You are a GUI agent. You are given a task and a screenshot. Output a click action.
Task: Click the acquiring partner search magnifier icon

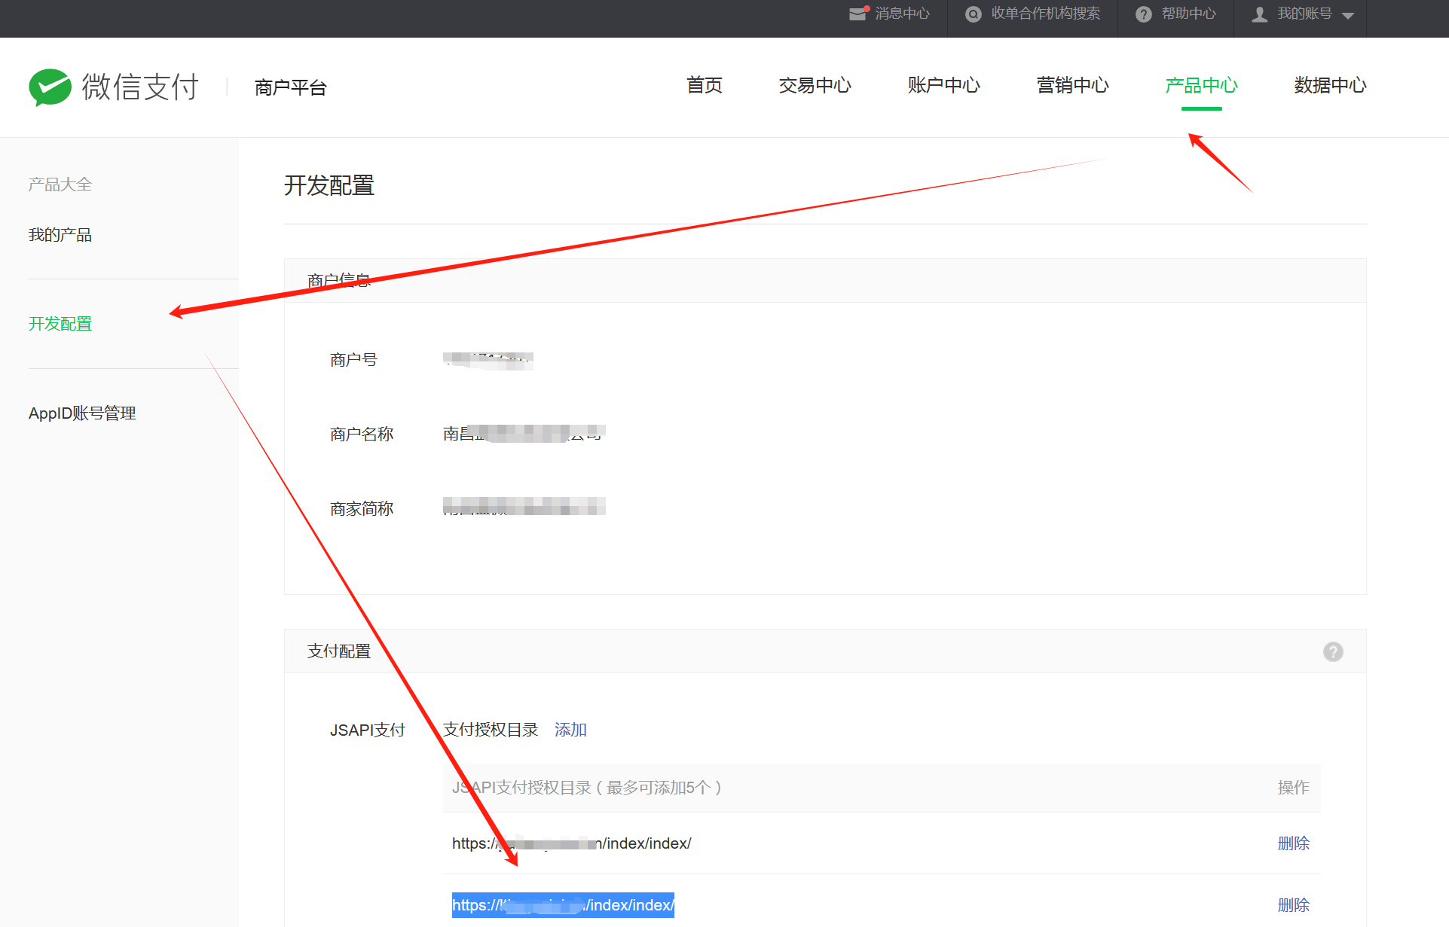pos(973,14)
